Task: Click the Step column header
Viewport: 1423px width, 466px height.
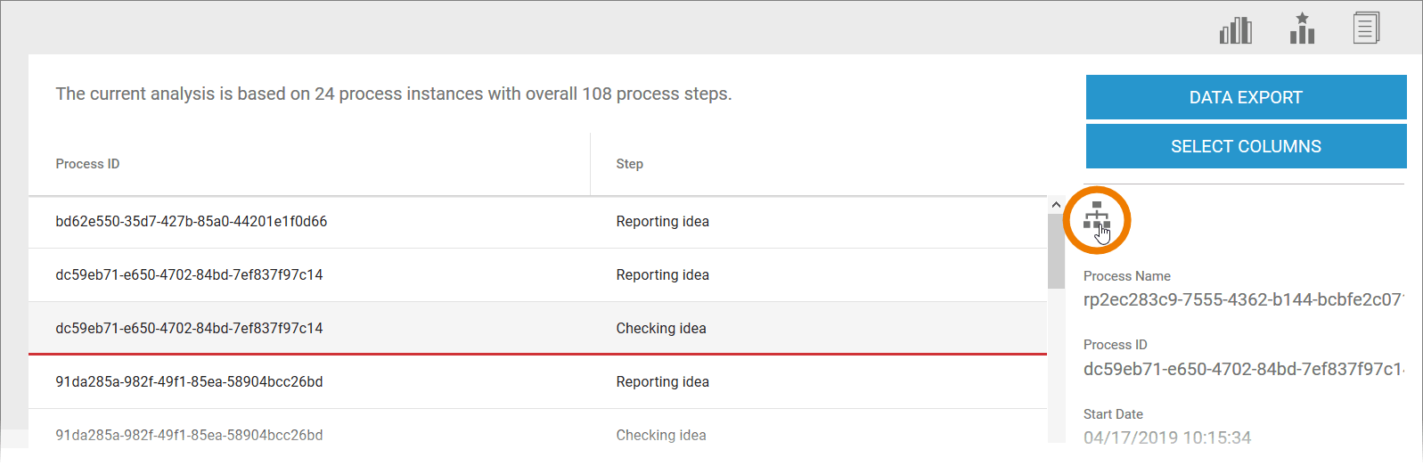Action: pos(629,164)
